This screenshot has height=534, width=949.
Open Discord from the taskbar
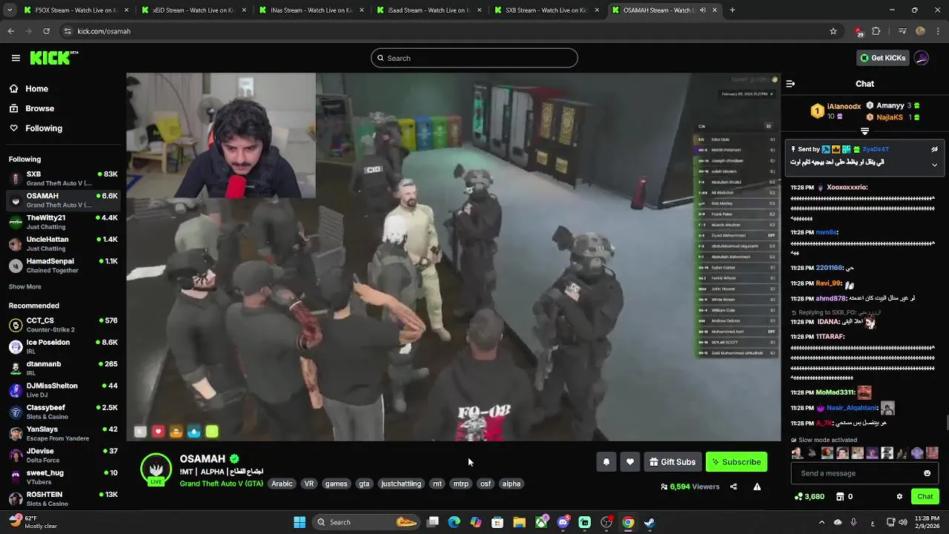(x=563, y=522)
